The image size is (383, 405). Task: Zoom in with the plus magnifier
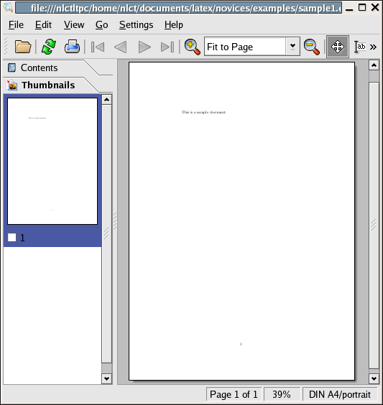click(x=193, y=47)
